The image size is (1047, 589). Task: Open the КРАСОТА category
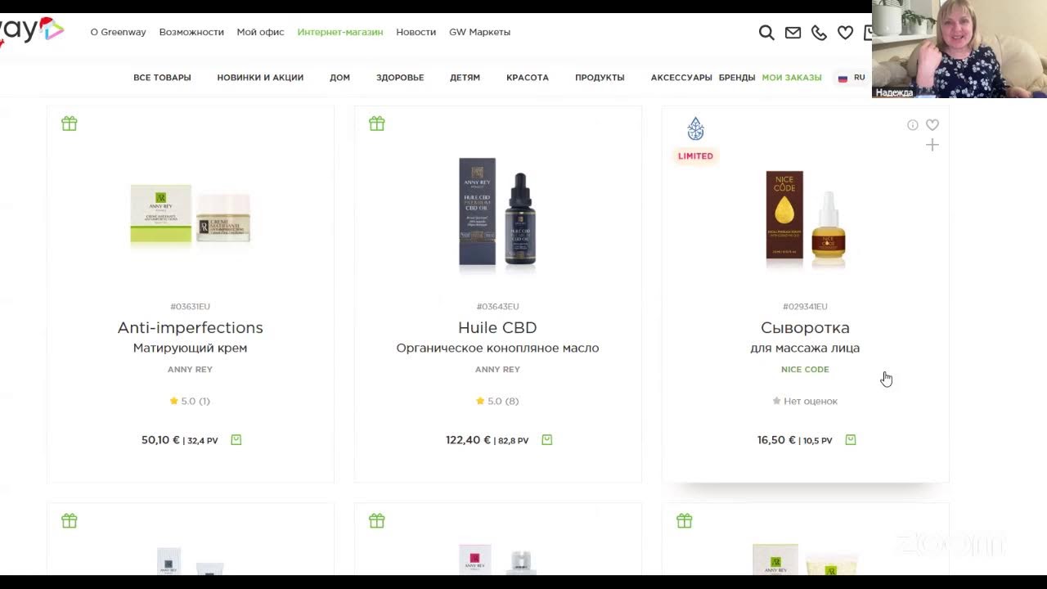coord(528,78)
